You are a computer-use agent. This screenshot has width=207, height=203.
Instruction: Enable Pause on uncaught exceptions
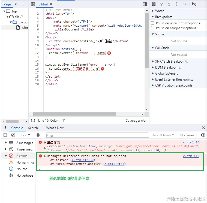(153, 23)
